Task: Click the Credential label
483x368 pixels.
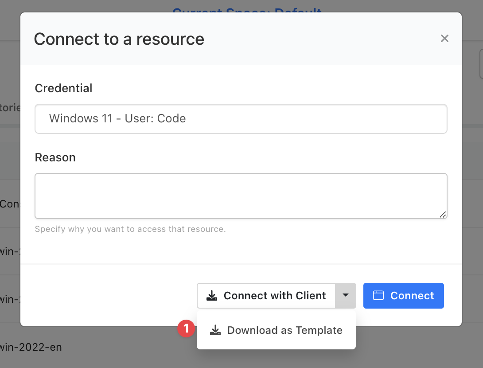Action: [x=63, y=88]
